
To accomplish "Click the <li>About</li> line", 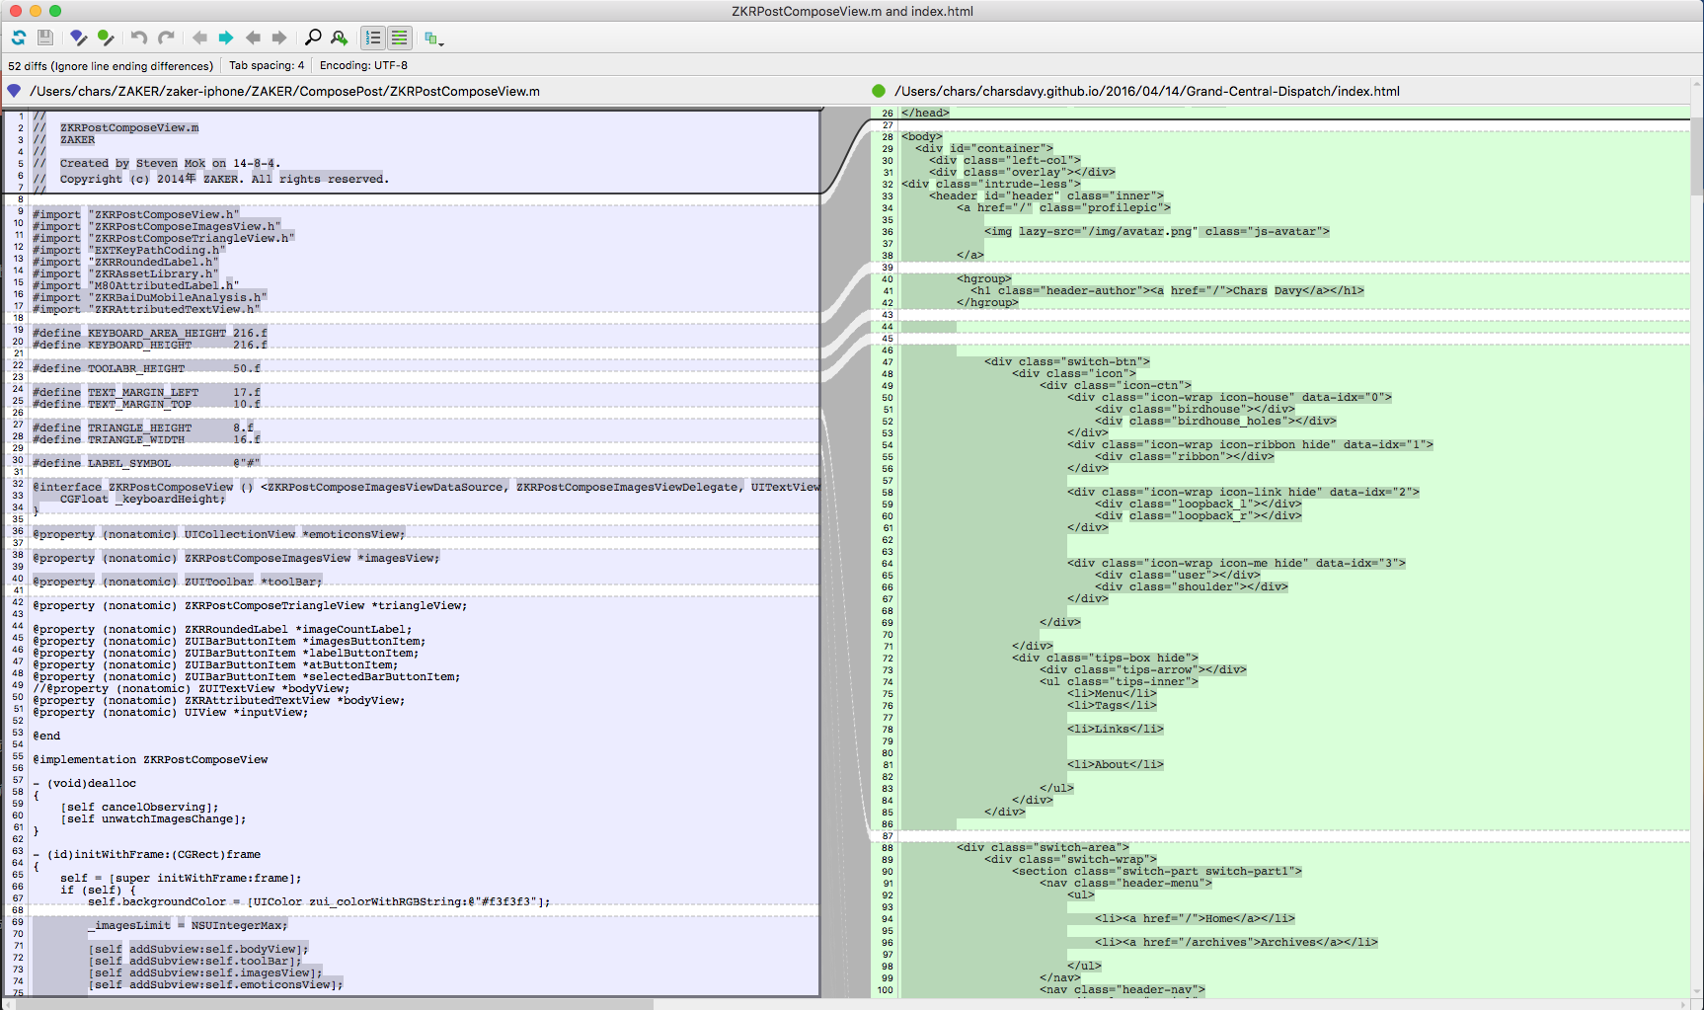I will 1116,765.
